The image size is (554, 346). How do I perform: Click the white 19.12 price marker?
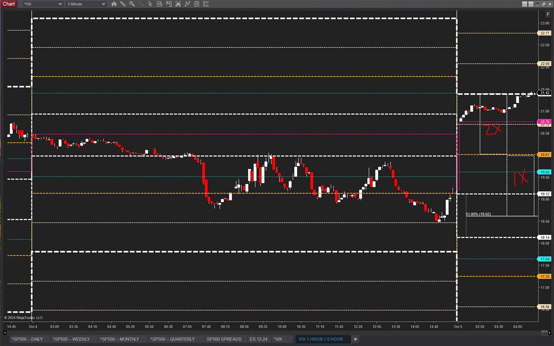coord(545,194)
